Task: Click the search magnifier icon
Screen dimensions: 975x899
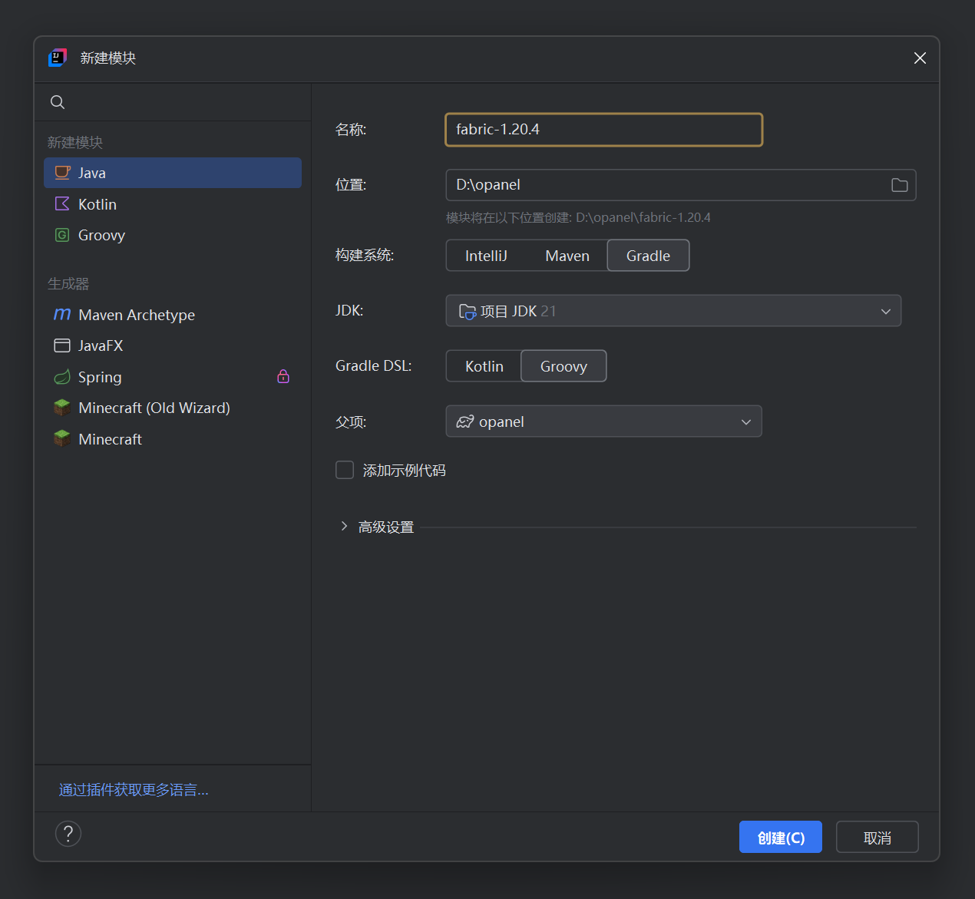Action: 58,102
